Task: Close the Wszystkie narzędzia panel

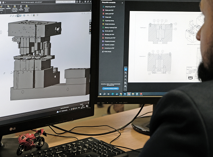Action: [x=122, y=2]
